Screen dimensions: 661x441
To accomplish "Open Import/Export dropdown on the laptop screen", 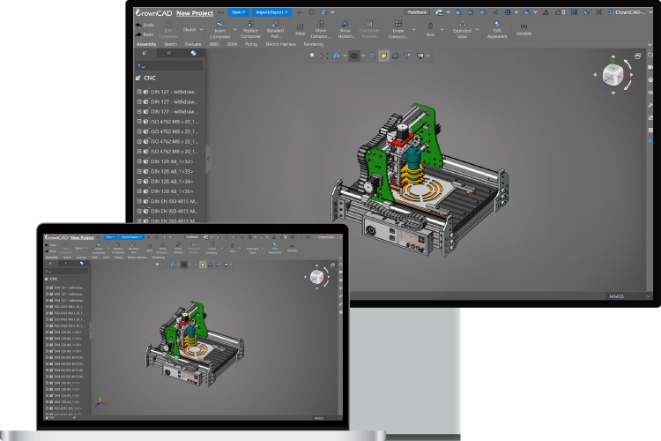I will pyautogui.click(x=131, y=237).
